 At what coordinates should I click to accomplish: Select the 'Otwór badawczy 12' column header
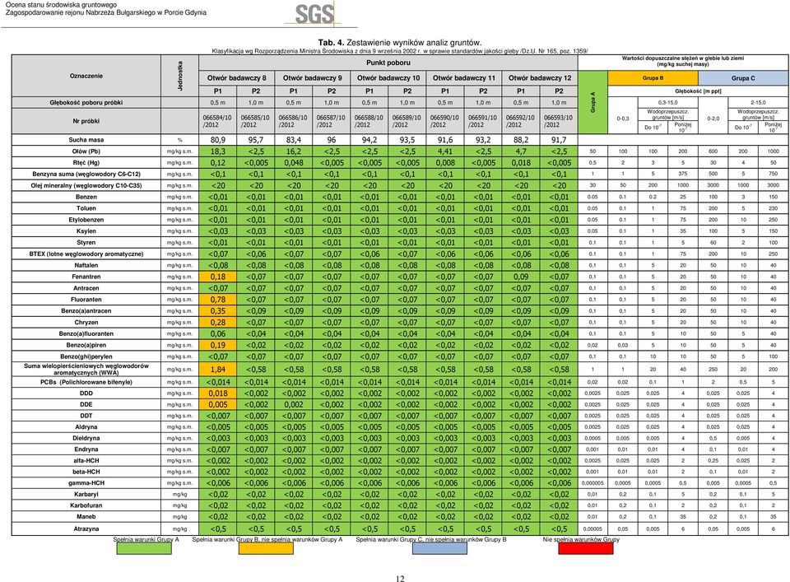click(x=540, y=78)
